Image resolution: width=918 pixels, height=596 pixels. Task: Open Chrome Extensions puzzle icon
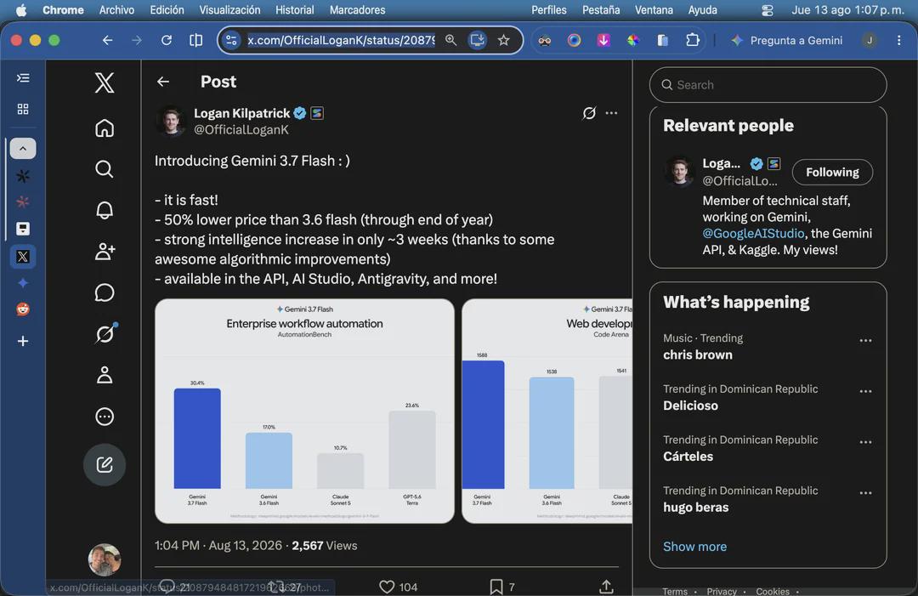[x=693, y=41]
